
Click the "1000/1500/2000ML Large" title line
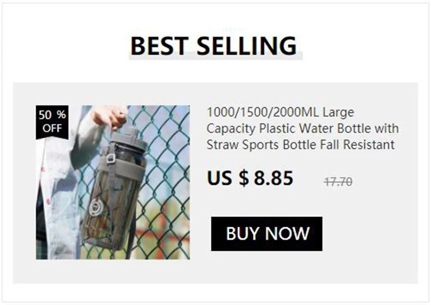(280, 112)
